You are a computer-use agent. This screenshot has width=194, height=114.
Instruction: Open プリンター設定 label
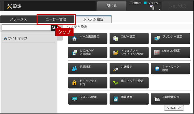pos(172,37)
